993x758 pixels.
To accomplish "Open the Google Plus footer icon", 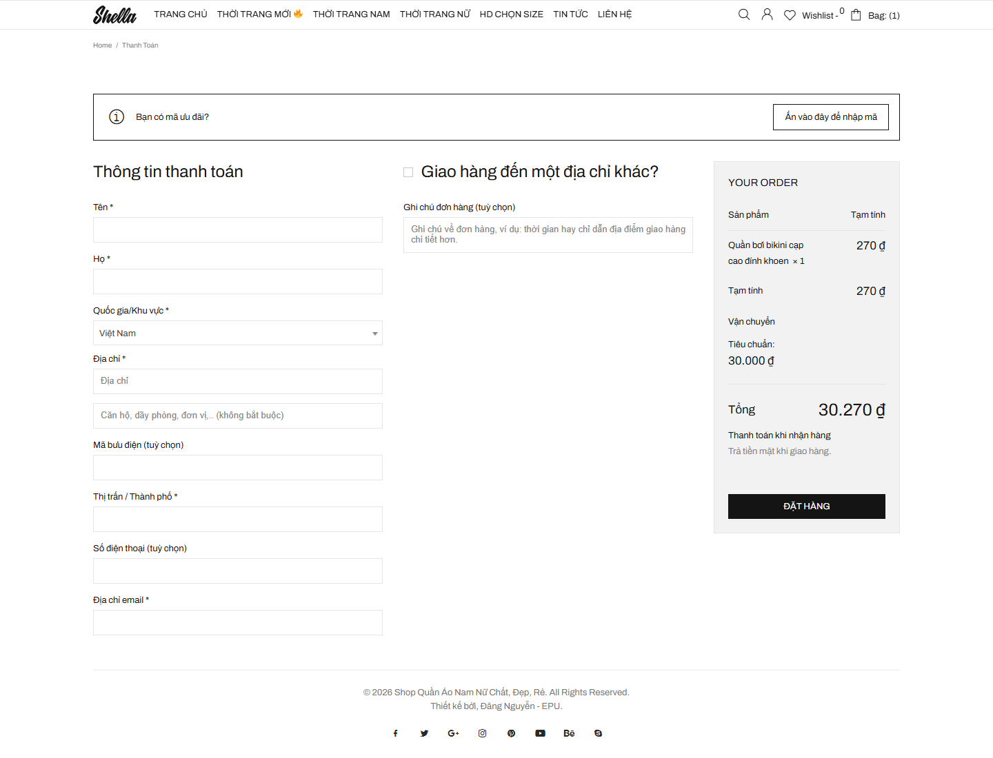I will click(x=453, y=733).
